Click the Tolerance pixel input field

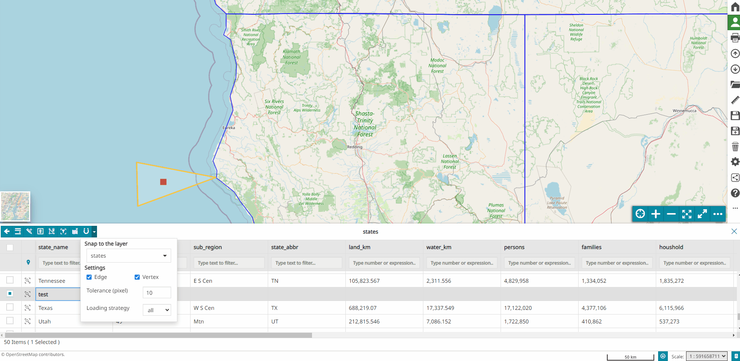coord(157,292)
